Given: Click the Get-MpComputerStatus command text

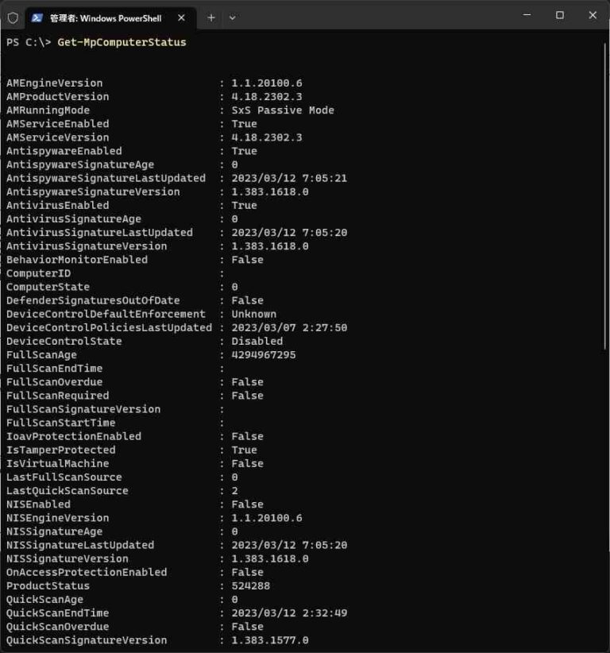Looking at the screenshot, I should (x=121, y=42).
